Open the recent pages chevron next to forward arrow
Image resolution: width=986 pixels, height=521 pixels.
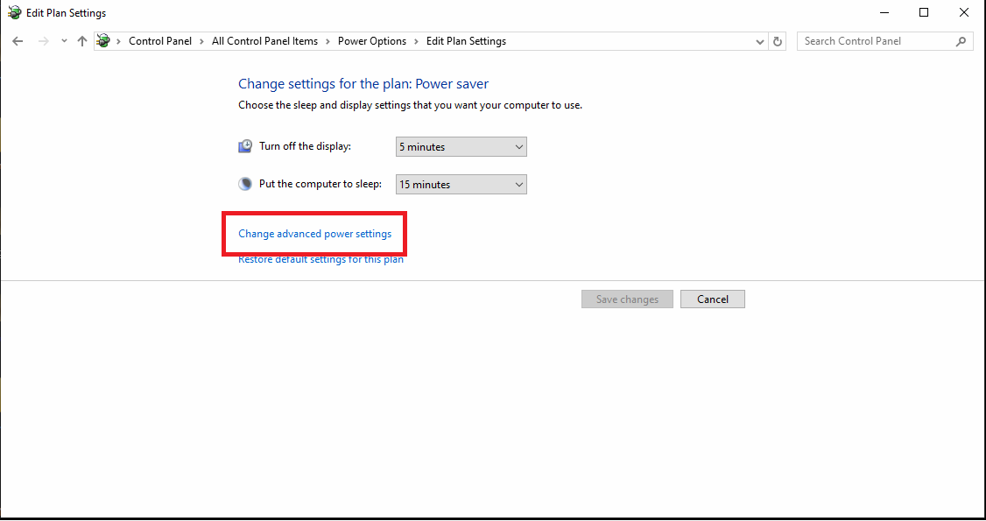coord(63,40)
